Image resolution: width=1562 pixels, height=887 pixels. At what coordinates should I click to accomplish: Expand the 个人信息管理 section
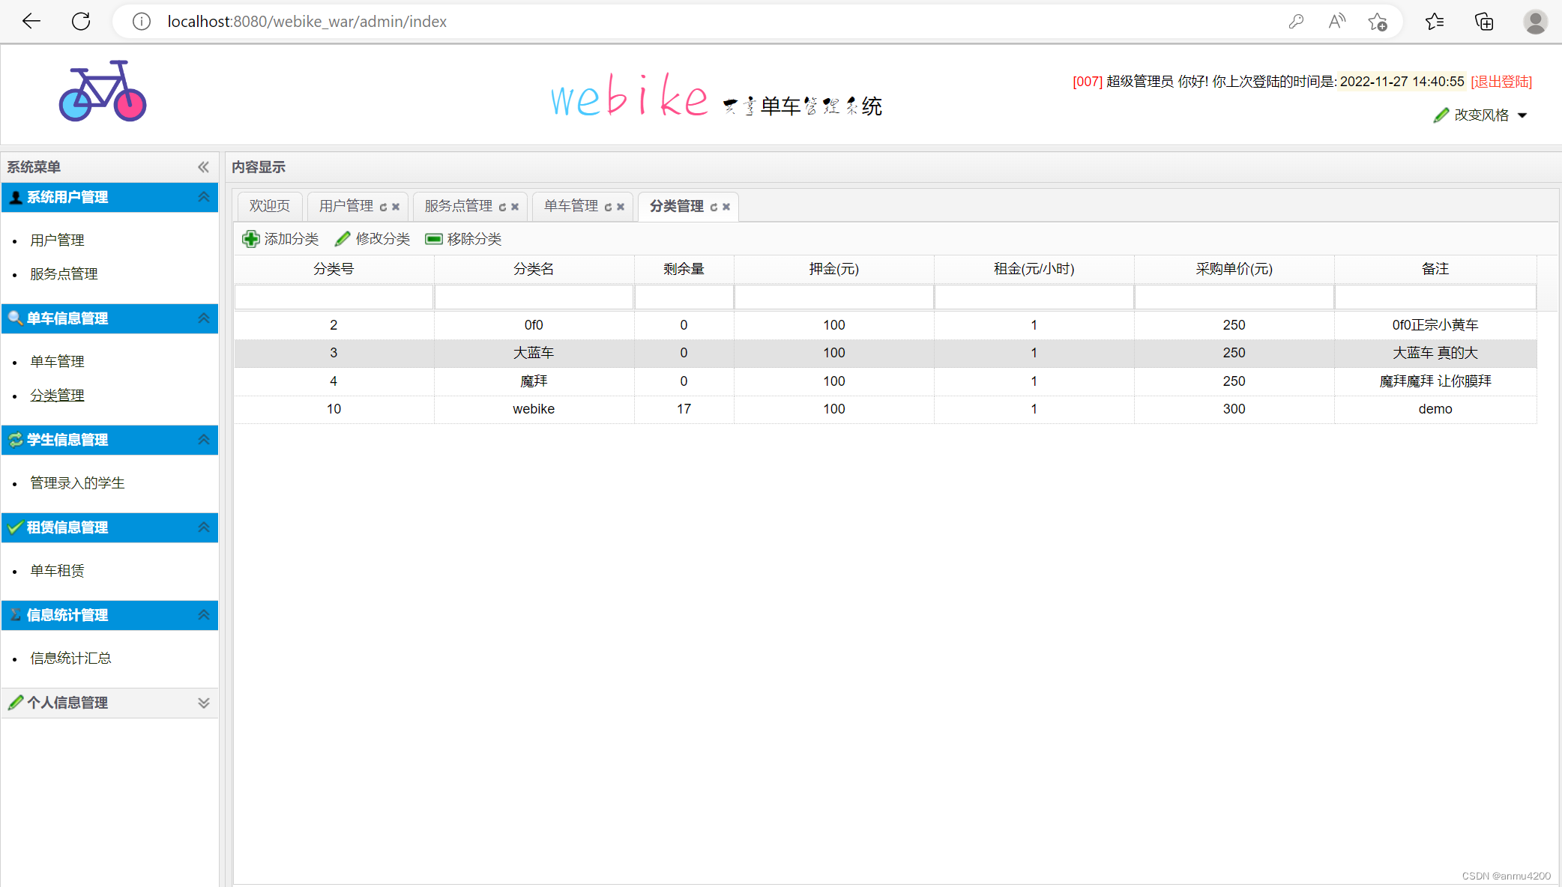[203, 703]
